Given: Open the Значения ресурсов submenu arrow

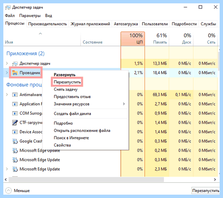Looking at the screenshot, I should (x=124, y=104).
